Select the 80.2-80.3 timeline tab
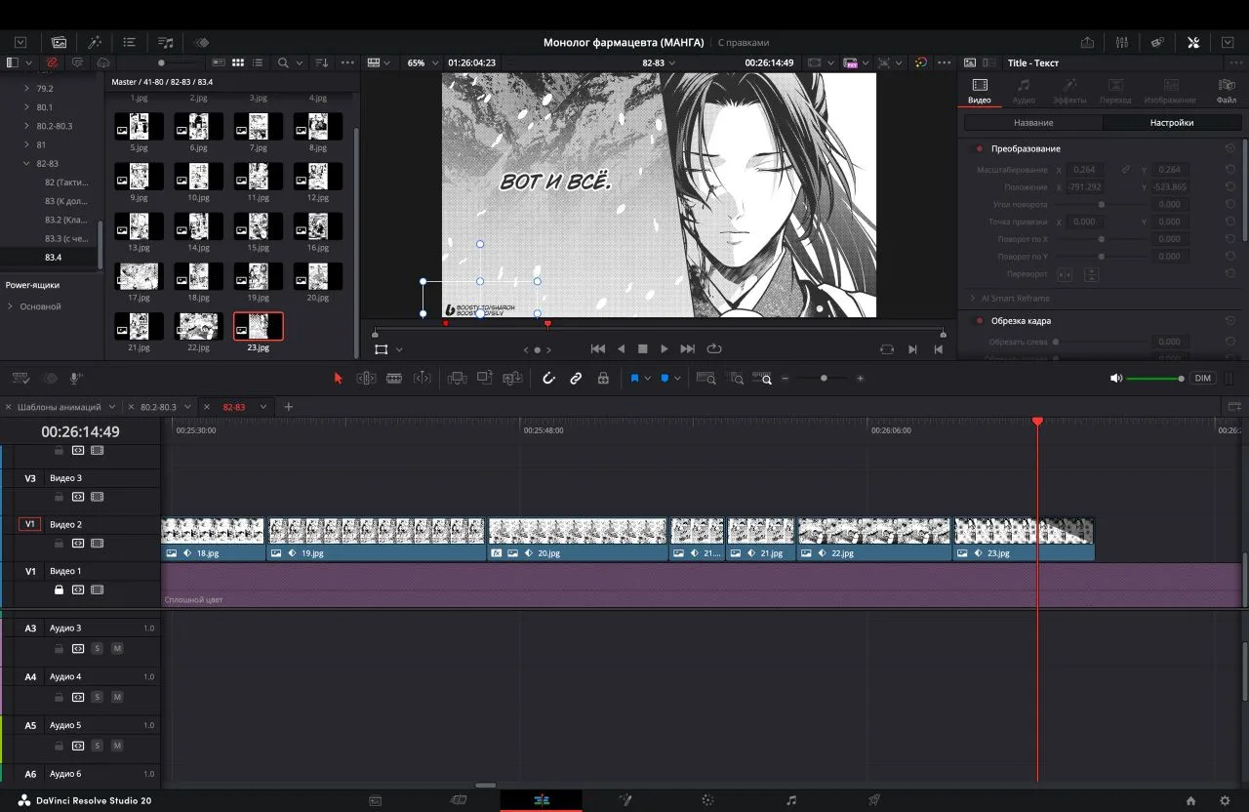 pos(158,407)
